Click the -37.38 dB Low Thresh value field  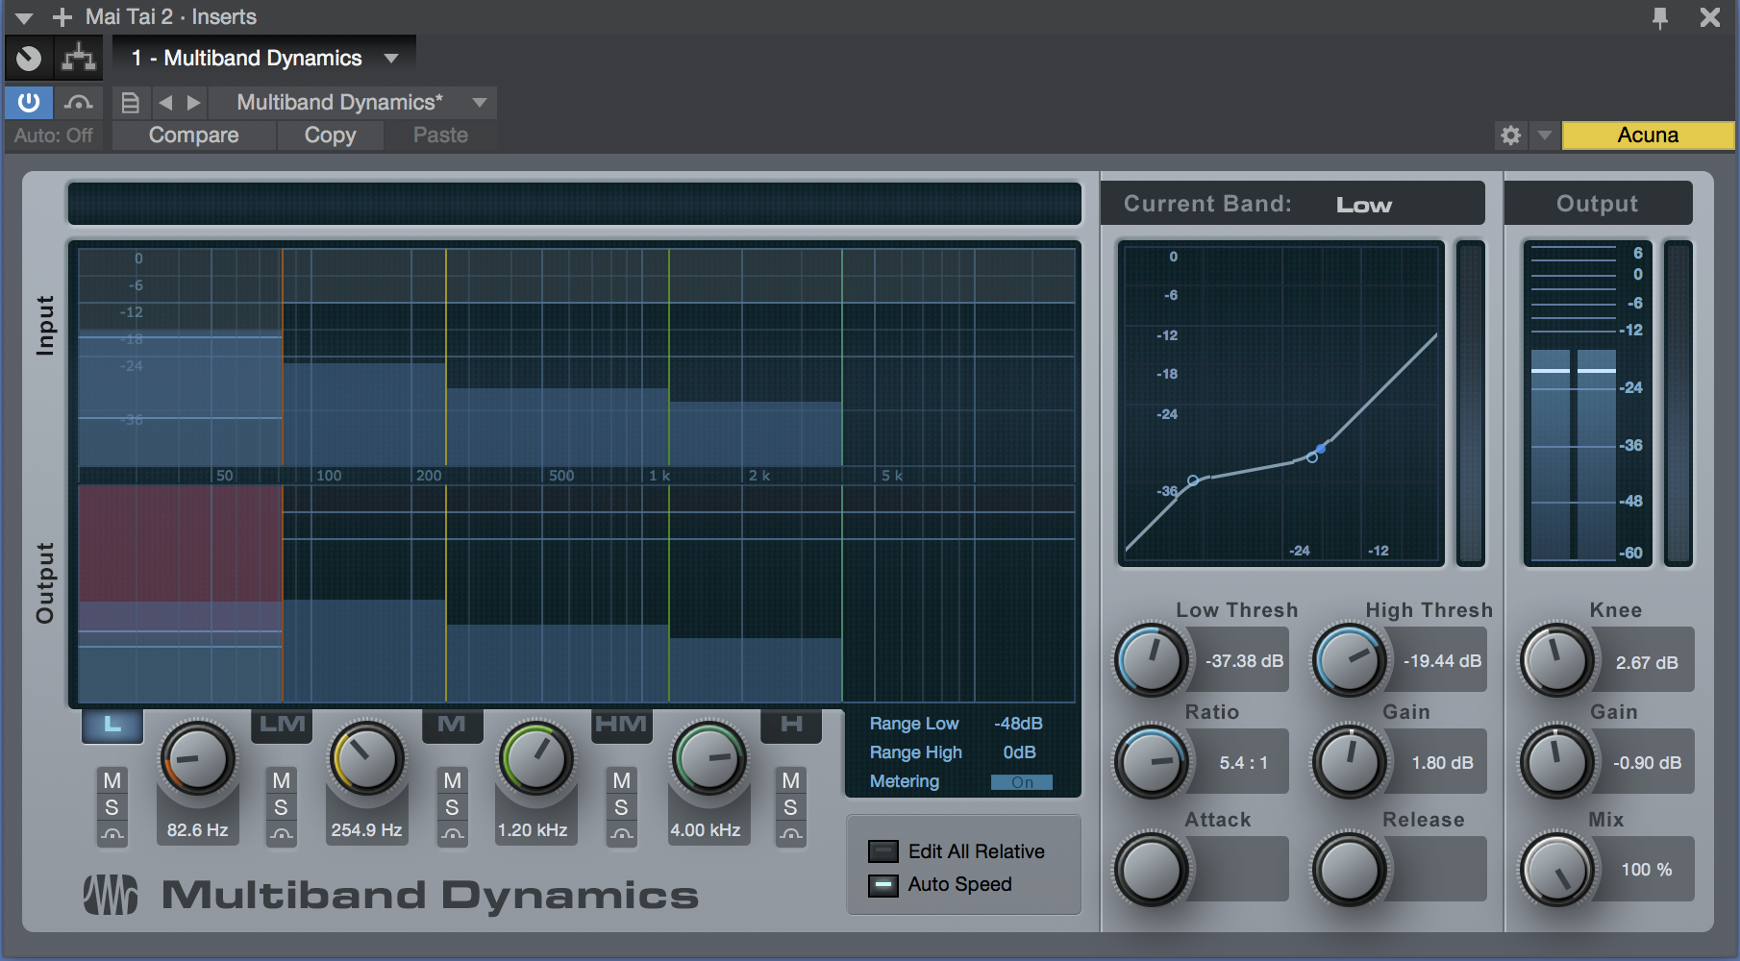pyautogui.click(x=1244, y=661)
